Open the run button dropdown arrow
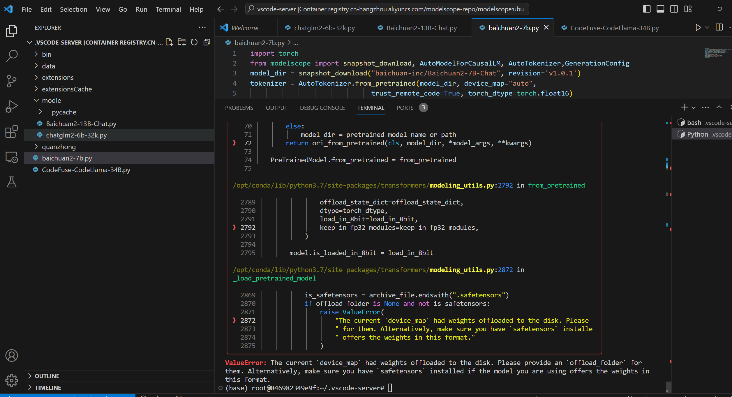The width and height of the screenshot is (732, 397). 707,28
